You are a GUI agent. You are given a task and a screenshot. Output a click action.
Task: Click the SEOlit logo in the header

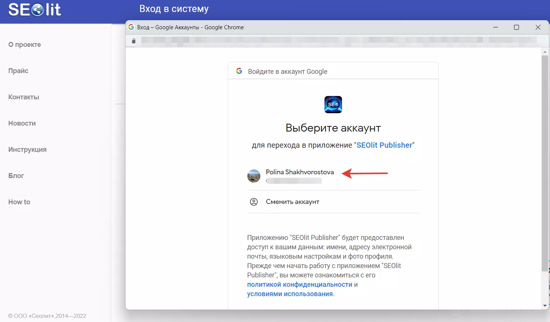34,10
